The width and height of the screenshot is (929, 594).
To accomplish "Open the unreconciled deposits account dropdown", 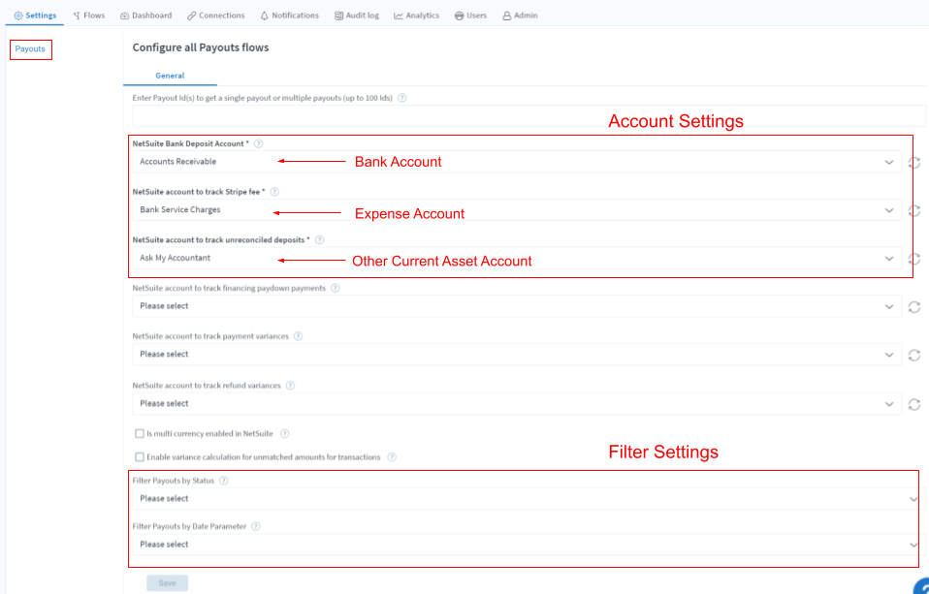I will tap(517, 258).
